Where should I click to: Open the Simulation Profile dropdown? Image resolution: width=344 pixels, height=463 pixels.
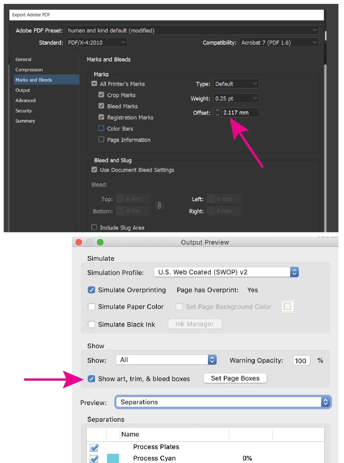tap(226, 272)
